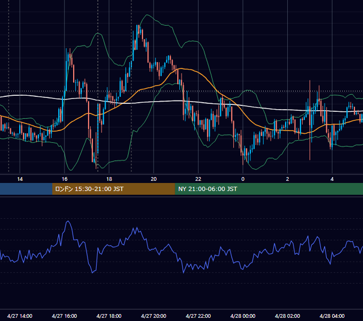Click the '4/28 00:00' date label
Image resolution: width=363 pixels, height=321 pixels.
(243, 316)
